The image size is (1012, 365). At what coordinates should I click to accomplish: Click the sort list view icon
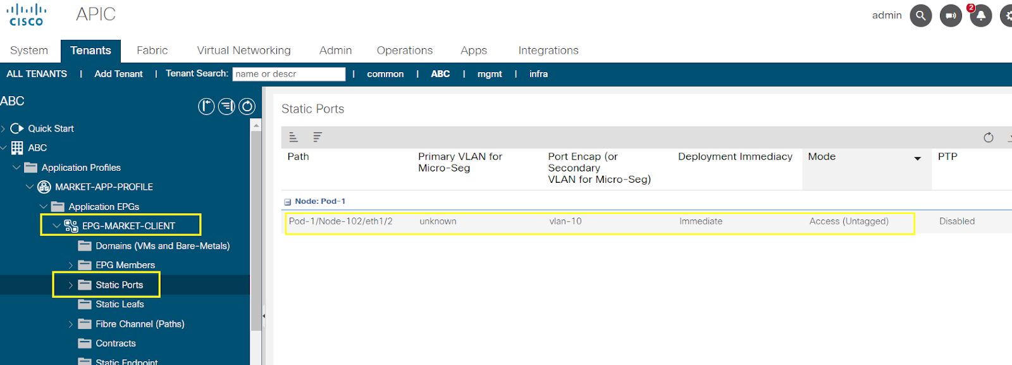(x=318, y=137)
